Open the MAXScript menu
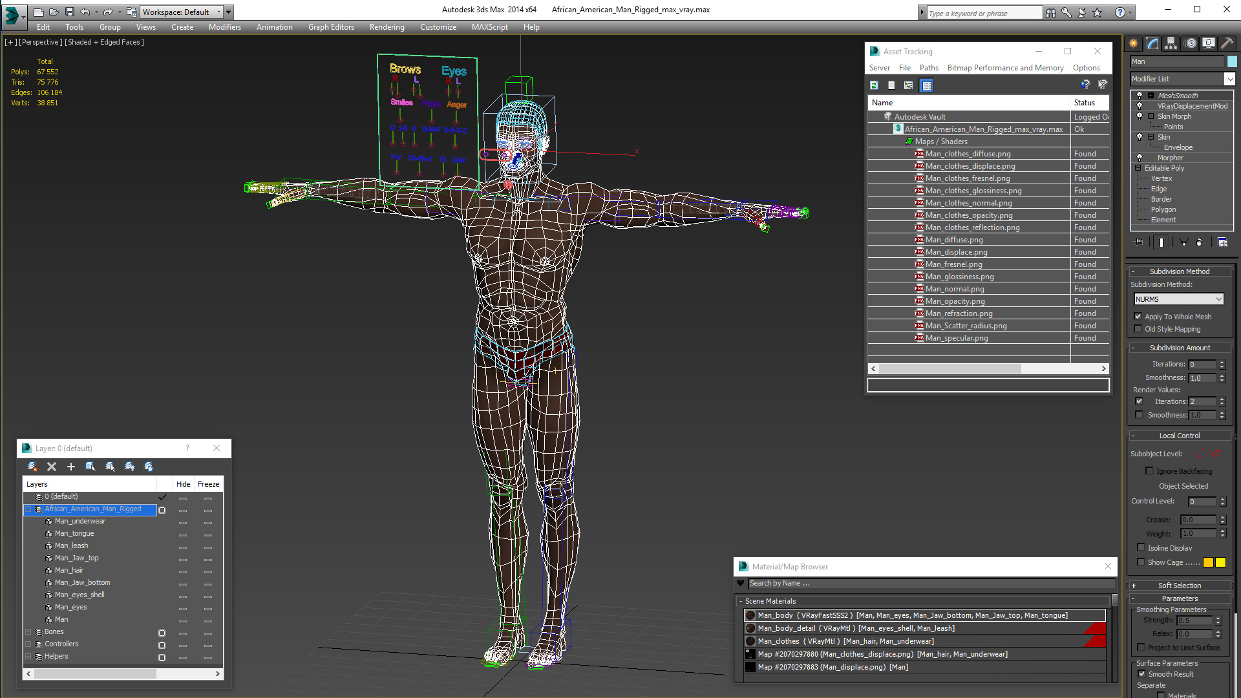Image resolution: width=1241 pixels, height=698 pixels. tap(489, 27)
